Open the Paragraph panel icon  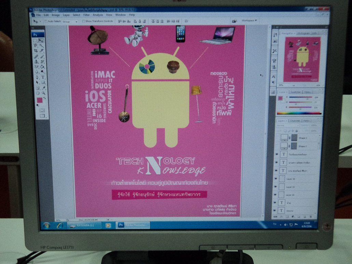(x=273, y=83)
